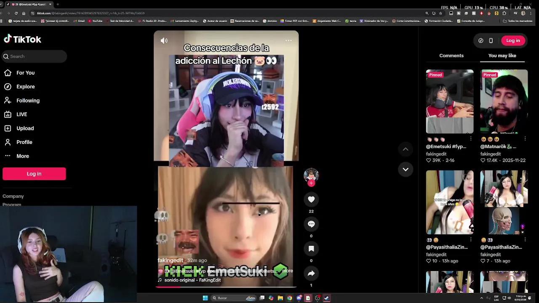Click browser home button
Screen dimensions: 539x303
point(24,13)
